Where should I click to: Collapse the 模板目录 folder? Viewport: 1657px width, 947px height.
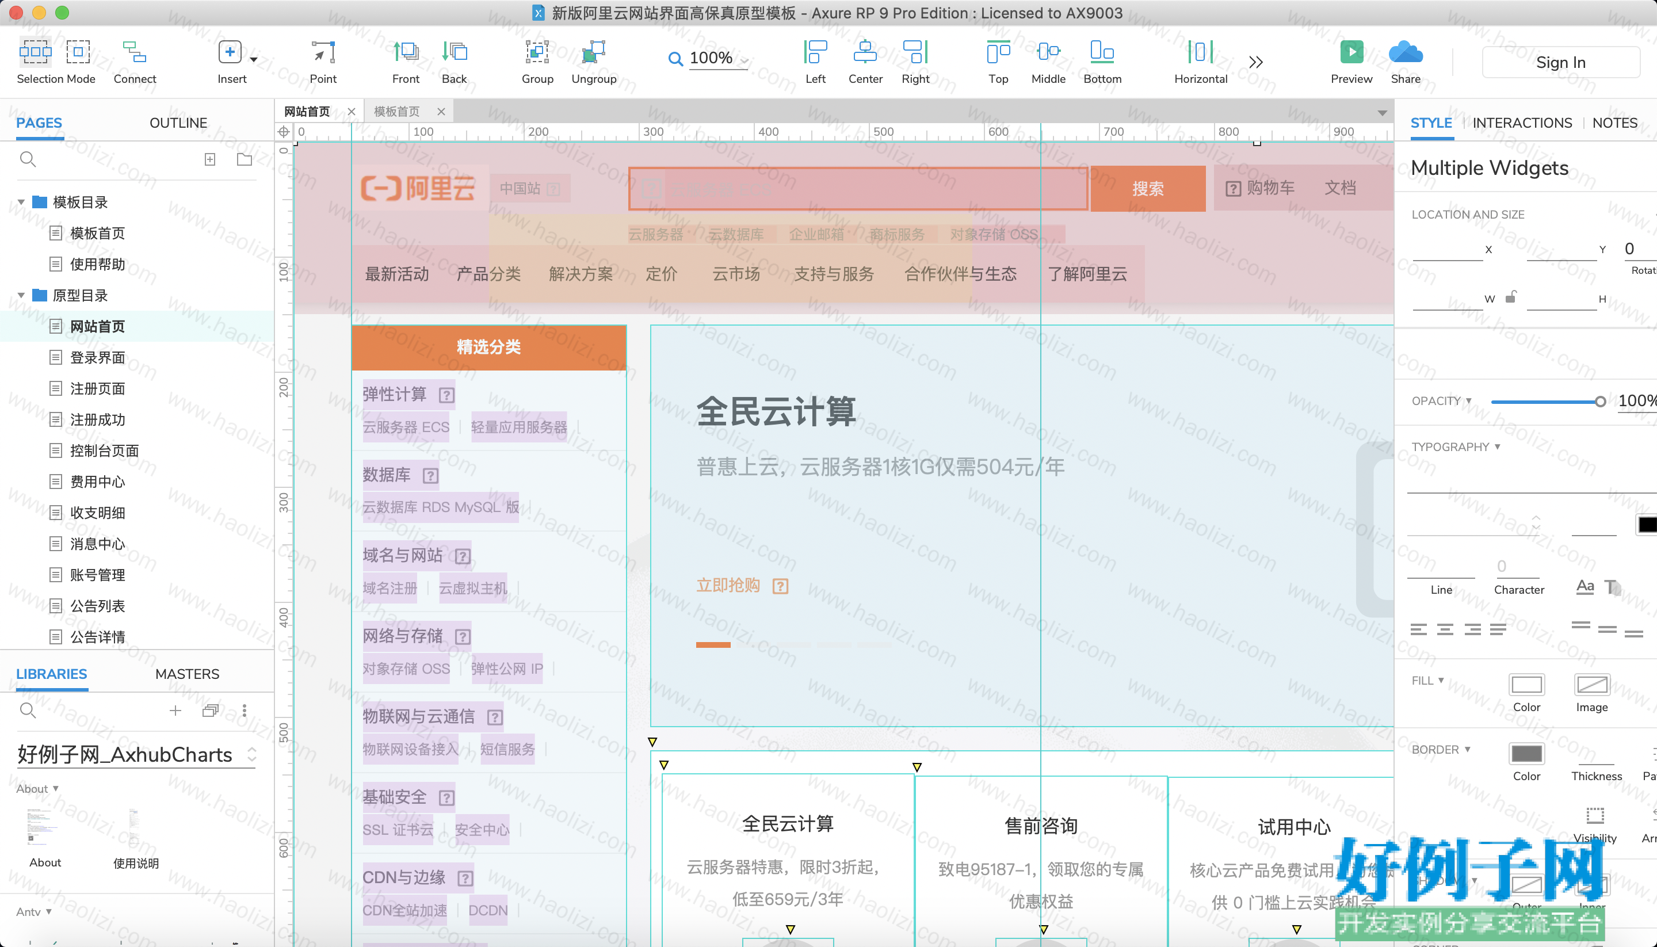click(21, 203)
